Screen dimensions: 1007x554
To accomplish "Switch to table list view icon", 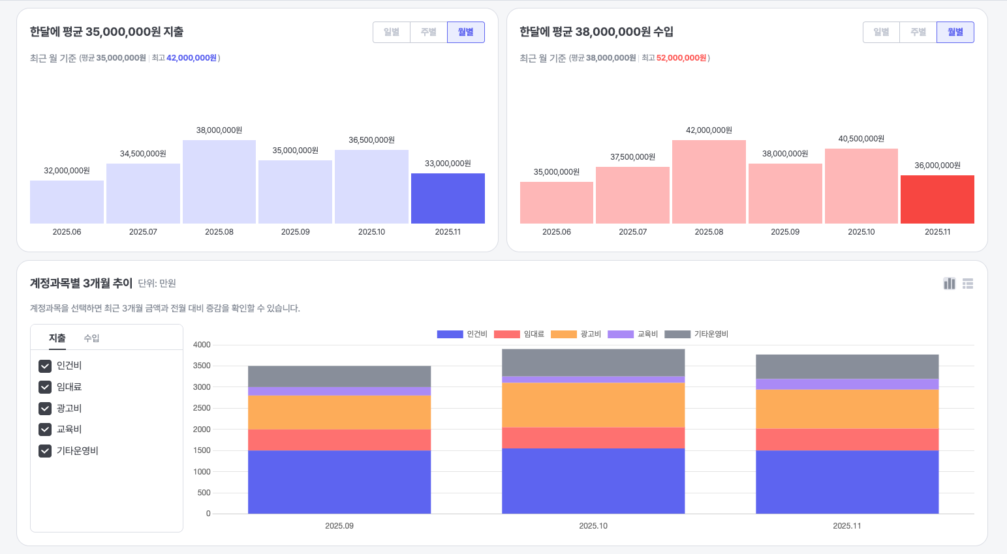I will coord(968,284).
